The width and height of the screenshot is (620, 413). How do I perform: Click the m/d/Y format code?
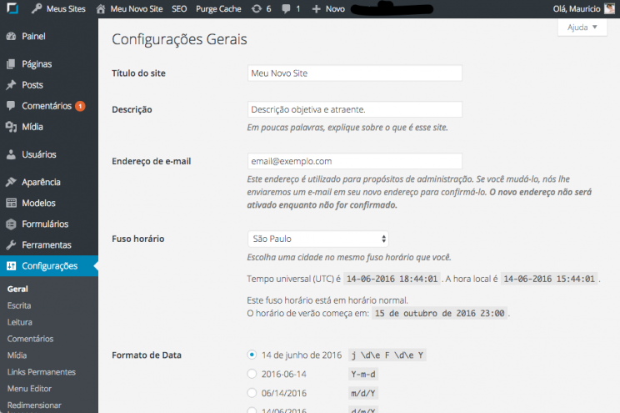coord(363,393)
